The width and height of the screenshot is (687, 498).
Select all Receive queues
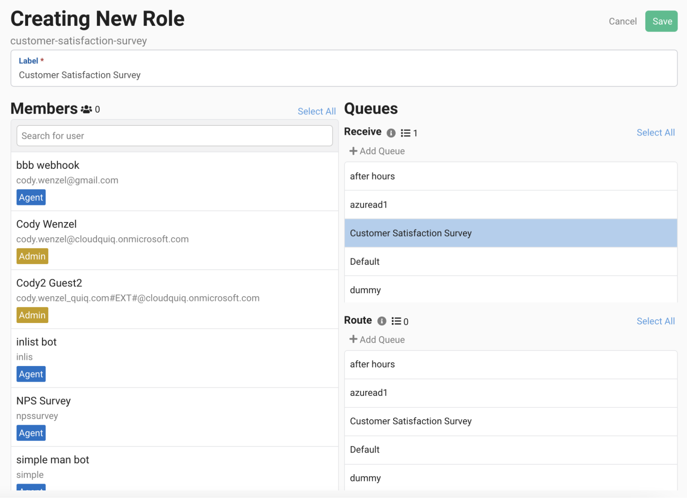click(x=655, y=133)
